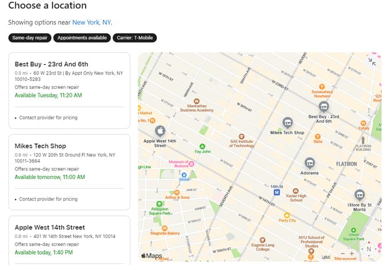Image resolution: width=385 pixels, height=265 pixels.
Task: Click the FLATIRON neighborhood label
Action: [346, 164]
